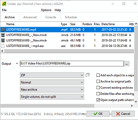Sort file list by Files column header
Viewport: 138px width, 120px height.
(x=97, y=24)
